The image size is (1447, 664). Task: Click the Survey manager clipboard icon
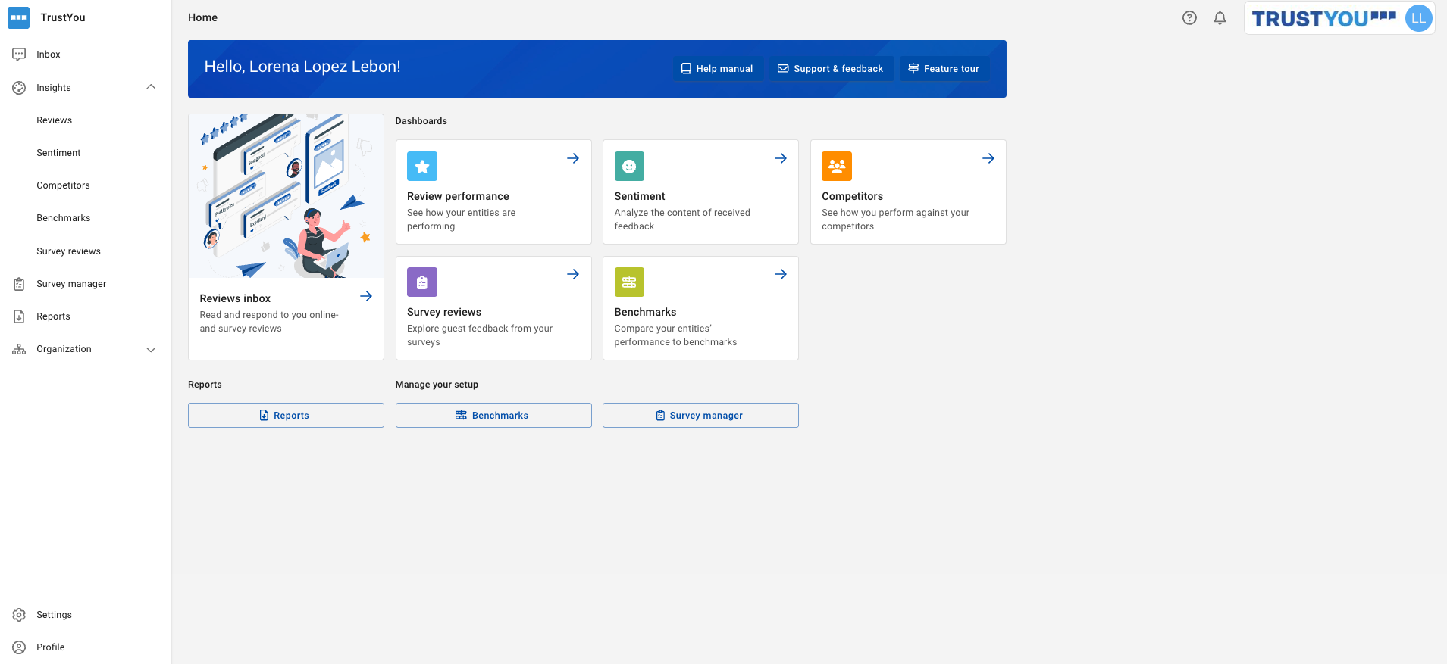pos(19,284)
